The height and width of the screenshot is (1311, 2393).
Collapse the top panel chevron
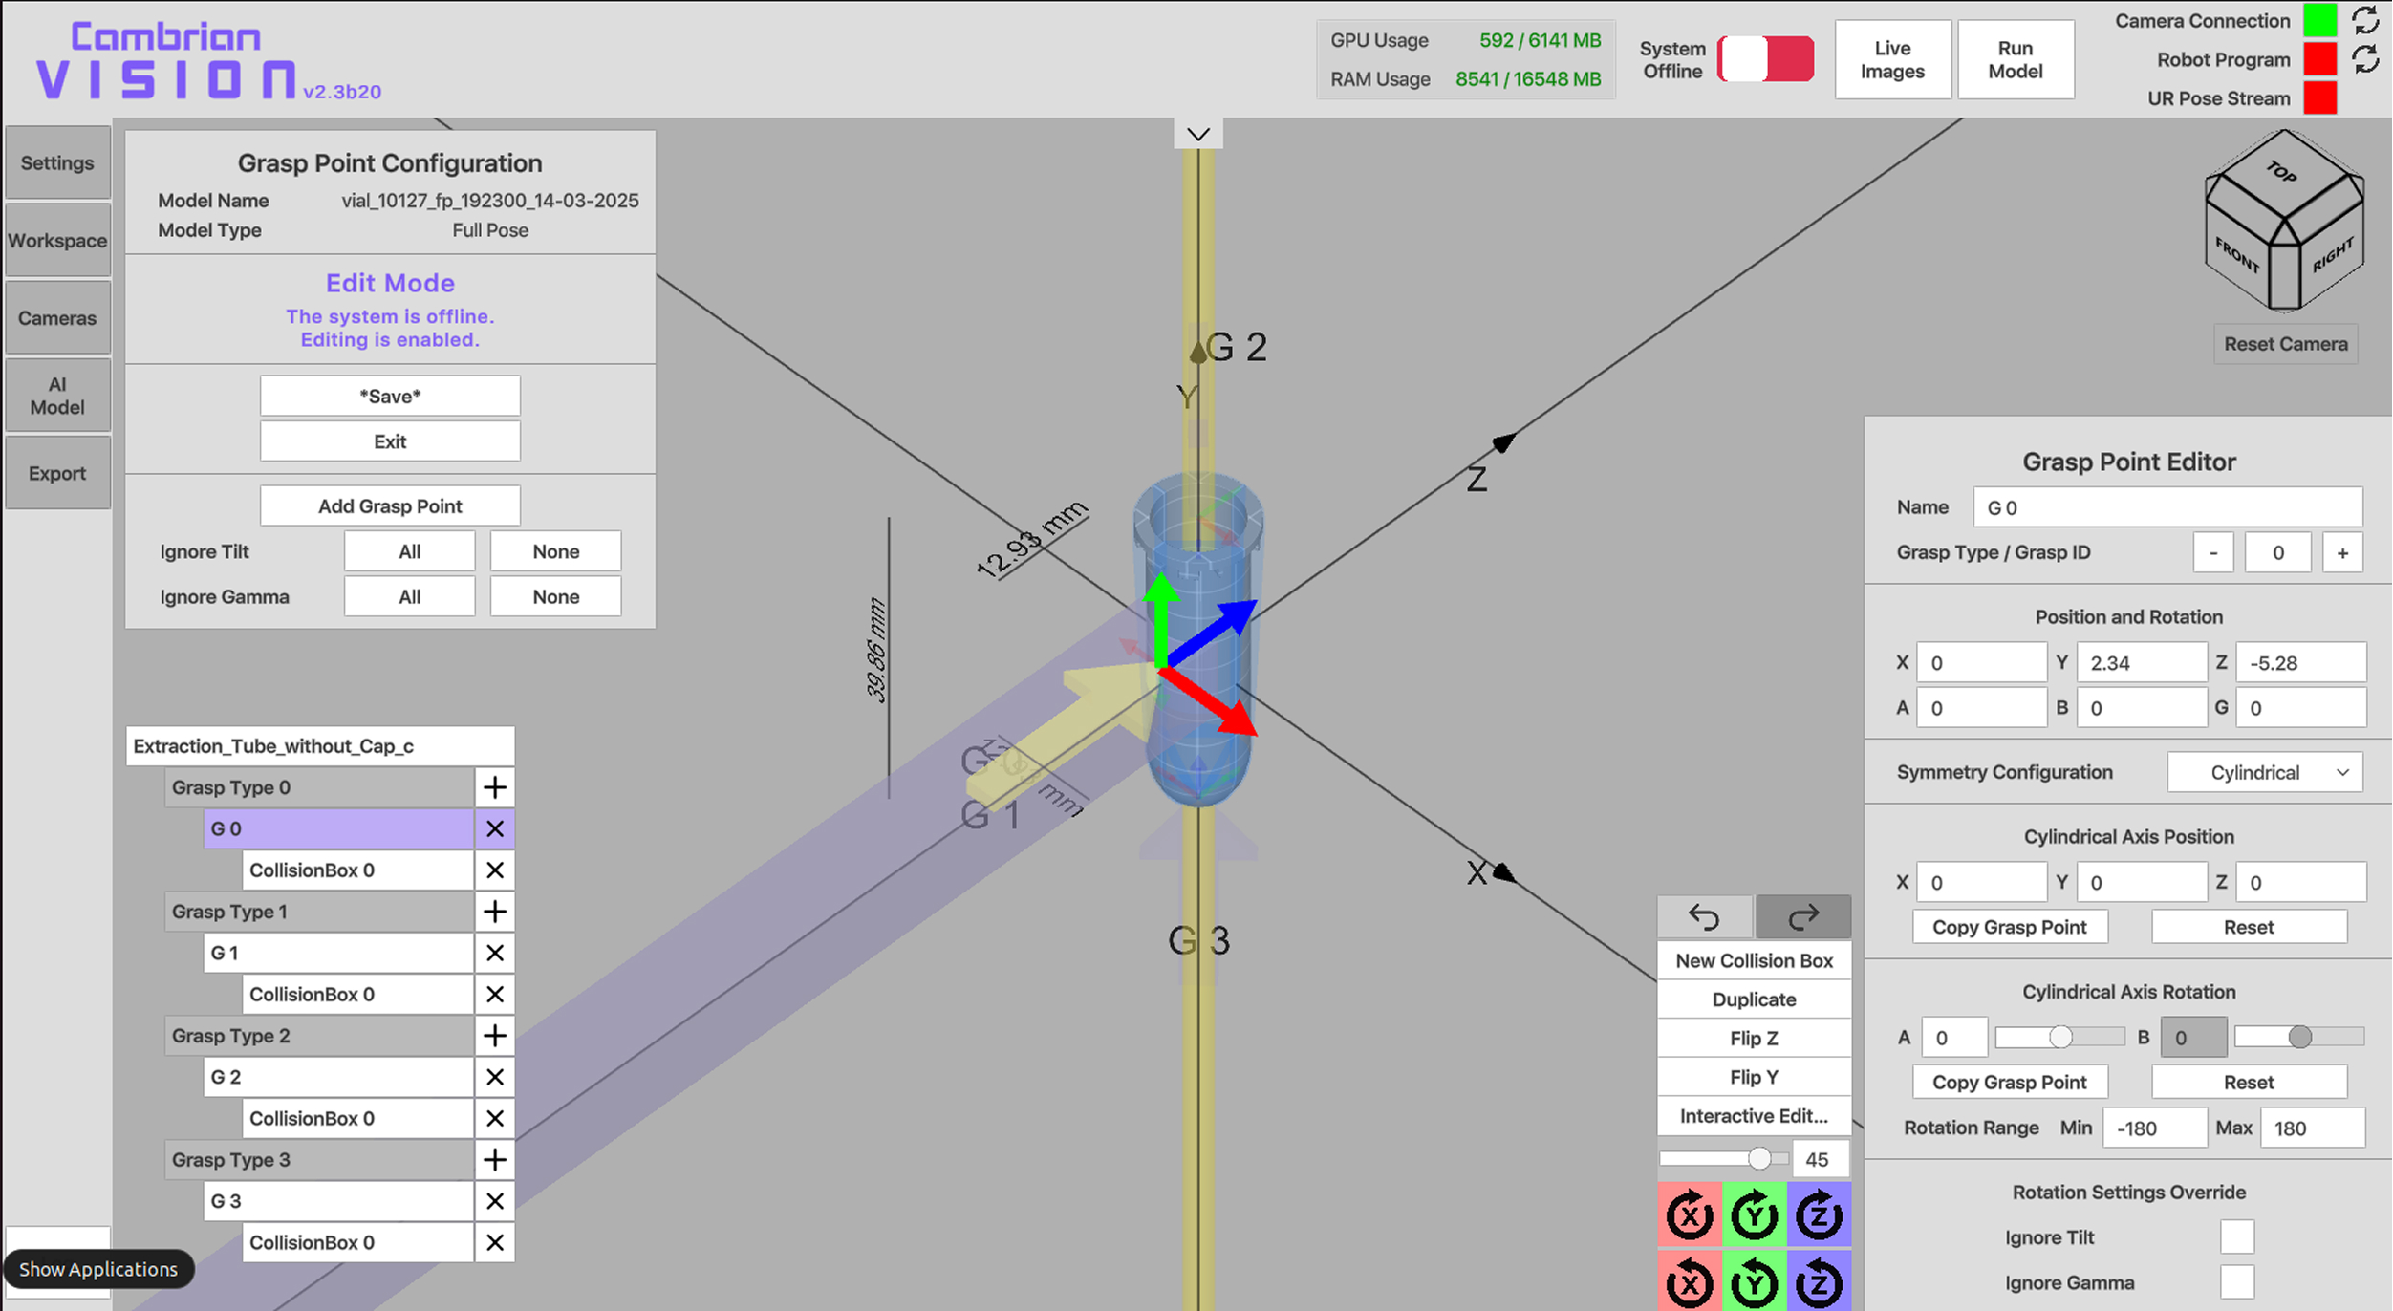coord(1197,134)
